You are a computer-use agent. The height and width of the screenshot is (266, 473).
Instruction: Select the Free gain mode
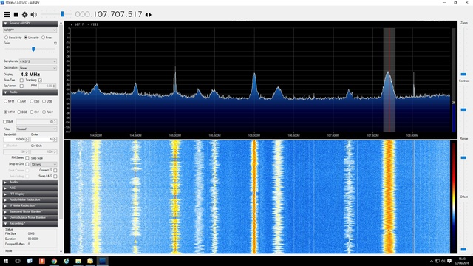click(x=43, y=38)
